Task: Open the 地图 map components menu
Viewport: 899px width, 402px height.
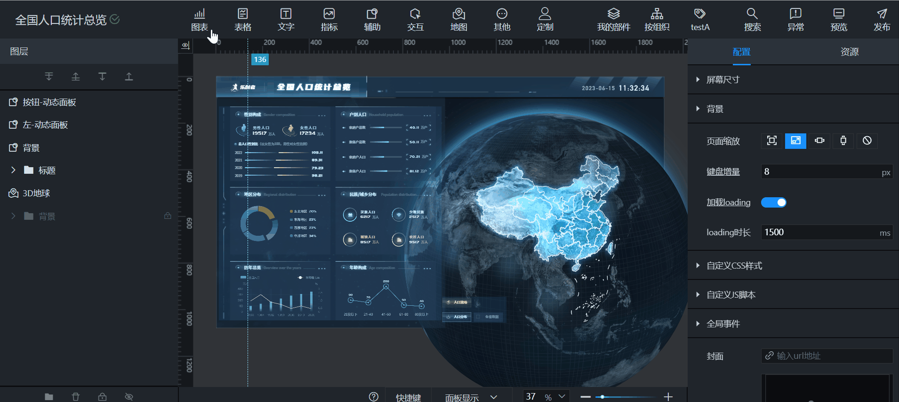Action: tap(458, 19)
